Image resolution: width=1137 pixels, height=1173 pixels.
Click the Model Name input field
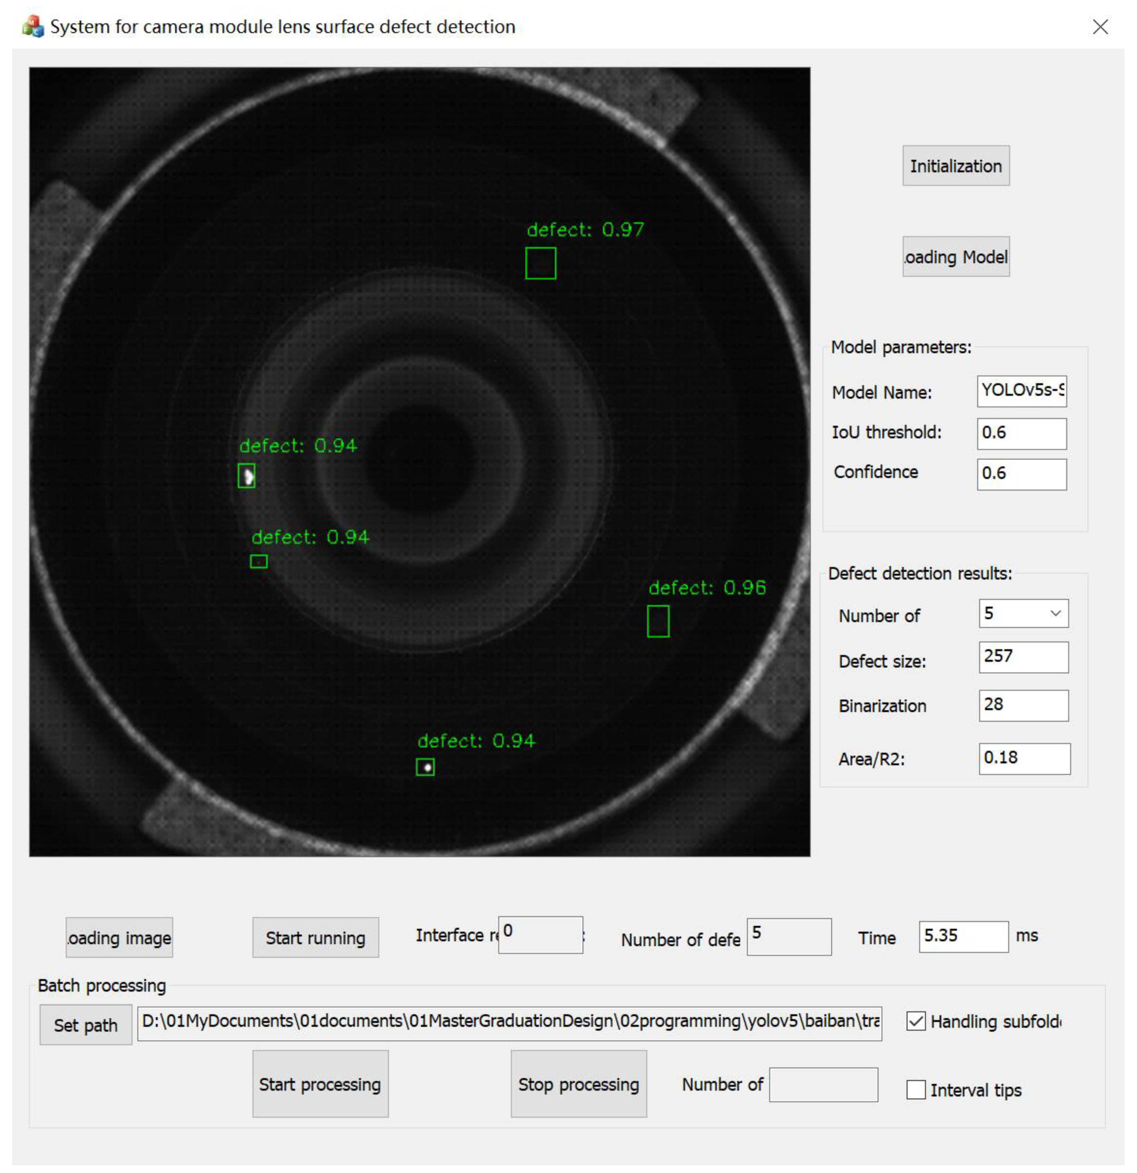(x=1021, y=391)
